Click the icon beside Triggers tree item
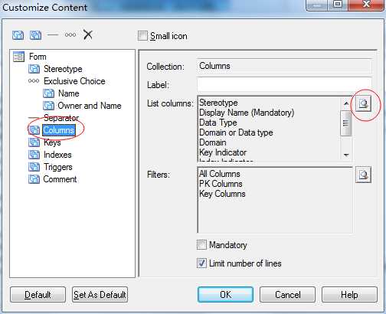The image size is (386, 314). (34, 167)
